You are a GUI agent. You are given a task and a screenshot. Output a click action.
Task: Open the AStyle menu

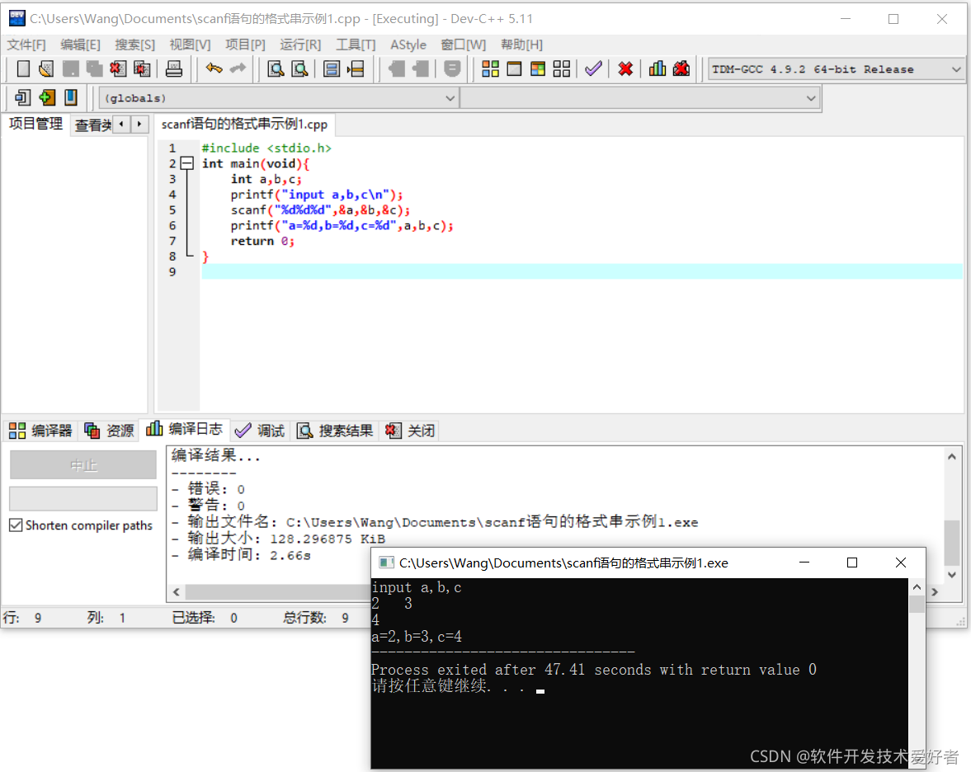coord(408,45)
